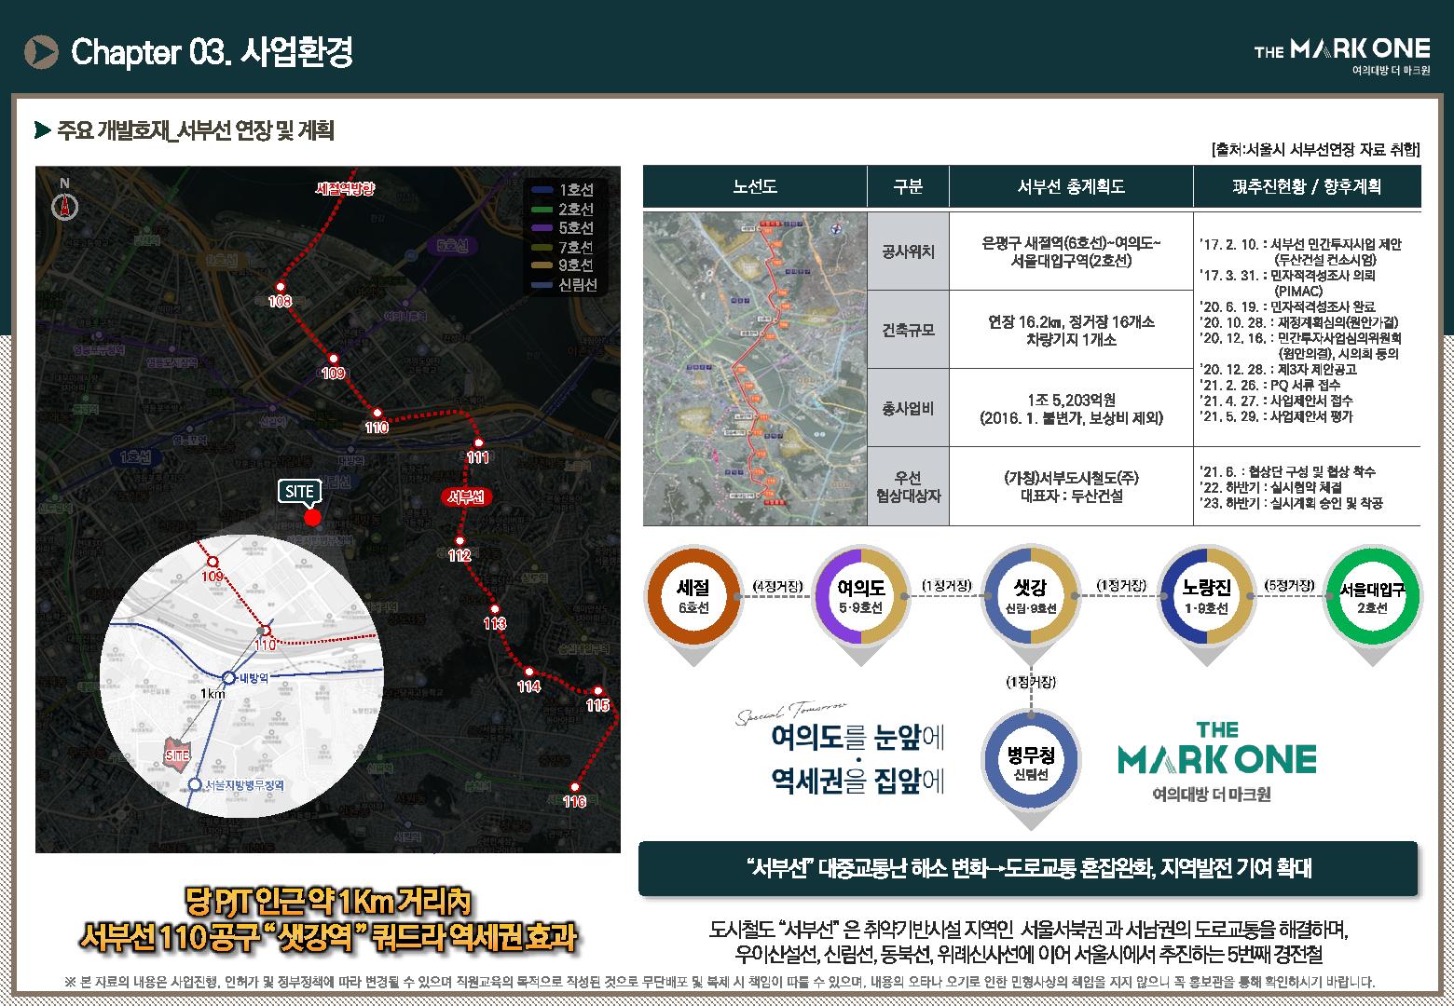Click the 건축규모 row label
1454x1006 pixels.
pos(908,330)
